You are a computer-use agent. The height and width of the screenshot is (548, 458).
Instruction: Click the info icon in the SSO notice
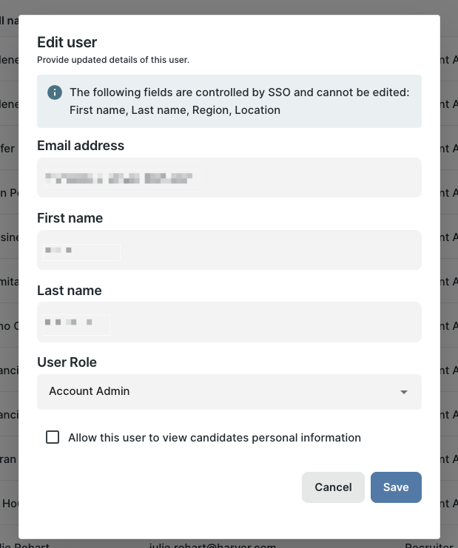(54, 92)
